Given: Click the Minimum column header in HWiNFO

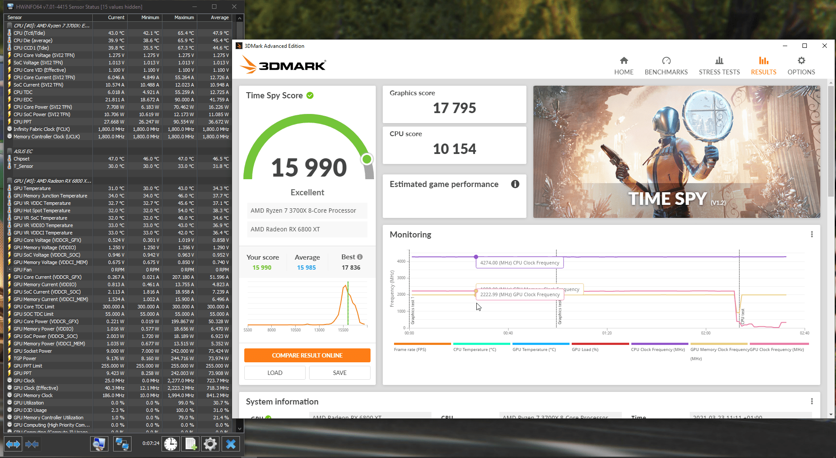Looking at the screenshot, I should coord(145,17).
